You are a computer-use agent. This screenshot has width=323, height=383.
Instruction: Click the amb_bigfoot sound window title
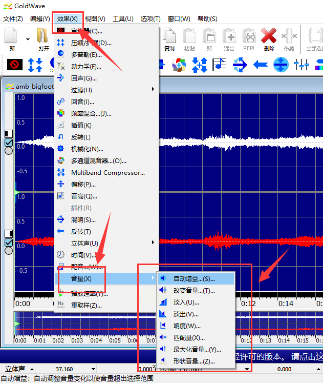click(34, 87)
